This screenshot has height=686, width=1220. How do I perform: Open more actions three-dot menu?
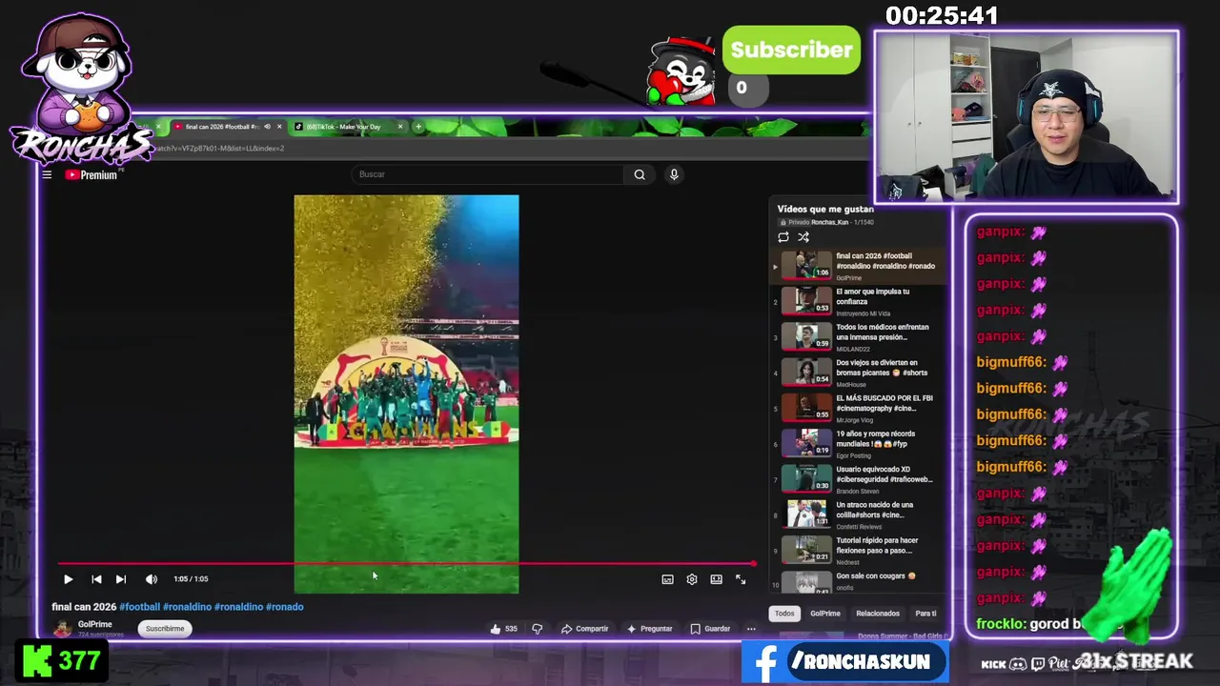751,629
